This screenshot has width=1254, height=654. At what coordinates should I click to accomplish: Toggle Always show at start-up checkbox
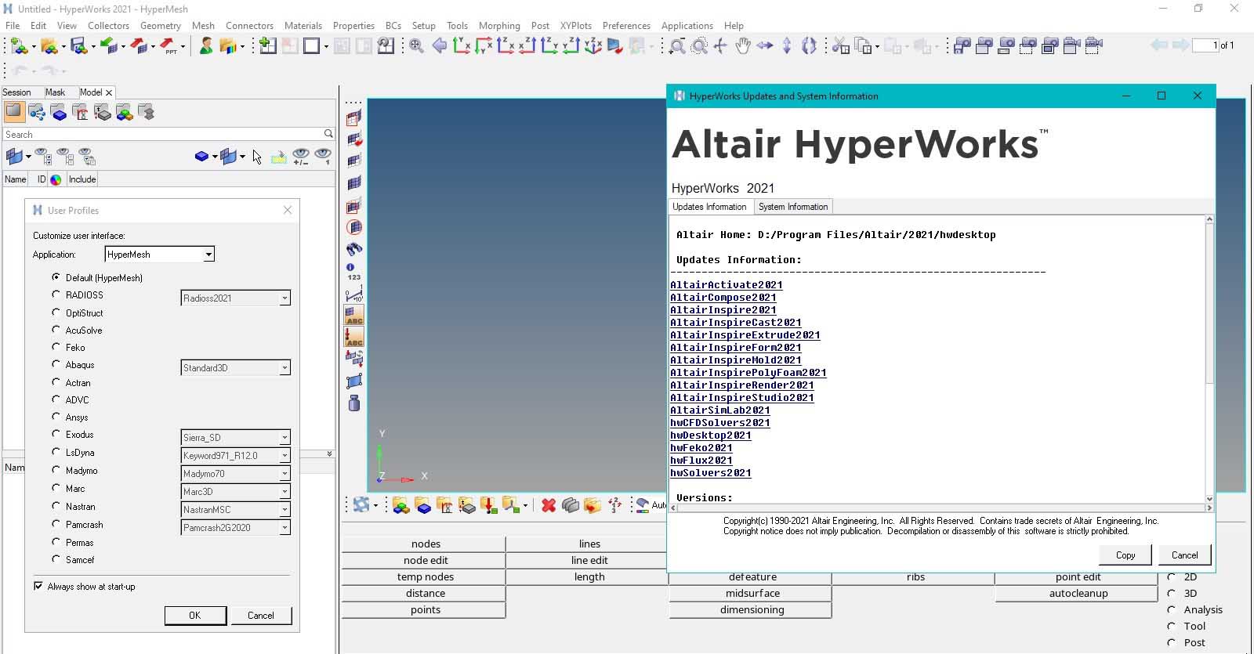(x=38, y=586)
